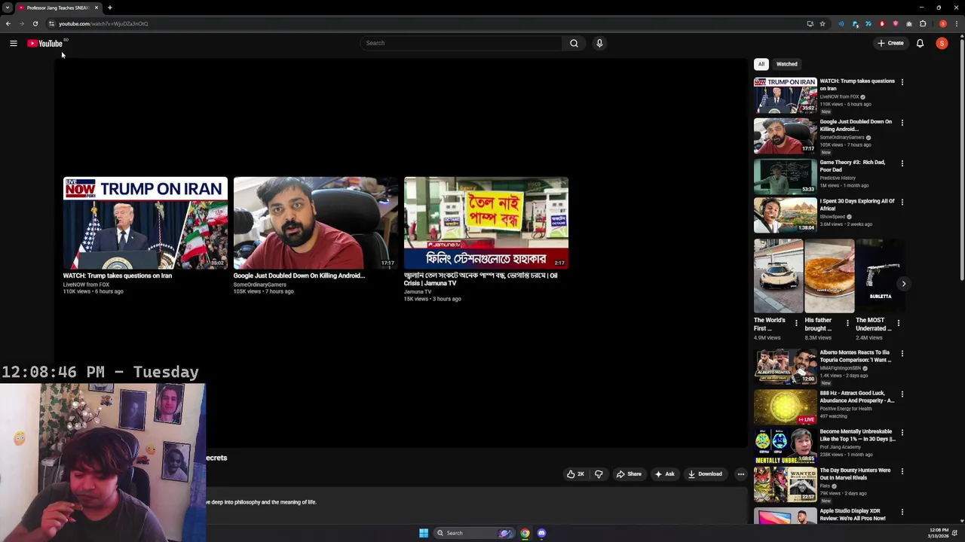The height and width of the screenshot is (542, 965).
Task: Open 'Google Just Doubled Down' end-screen title
Action: tap(299, 276)
